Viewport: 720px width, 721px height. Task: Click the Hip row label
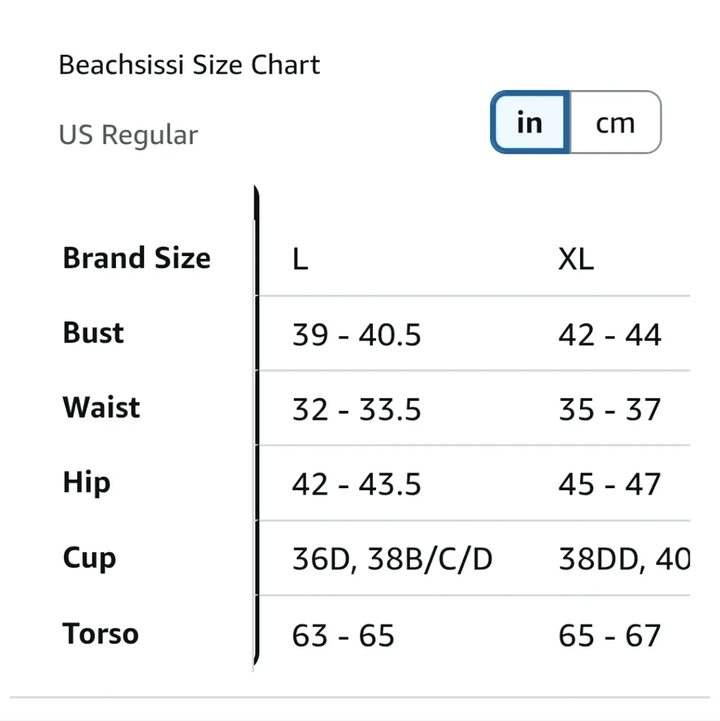[86, 482]
